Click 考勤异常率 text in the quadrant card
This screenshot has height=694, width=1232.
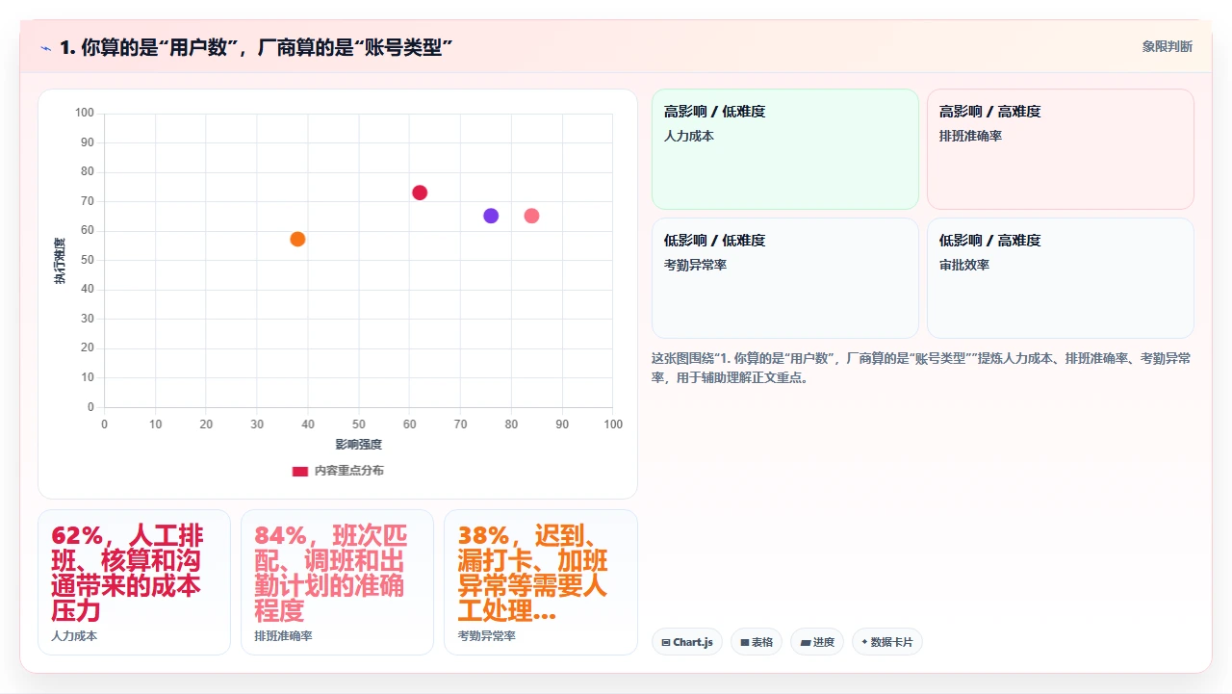(695, 265)
